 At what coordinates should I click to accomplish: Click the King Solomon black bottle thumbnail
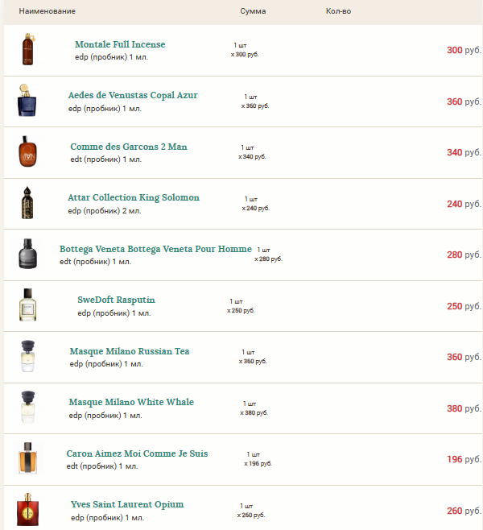click(27, 203)
